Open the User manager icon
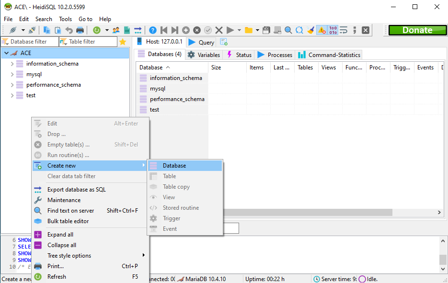Screen dimensions: 448x283 tap(116, 30)
